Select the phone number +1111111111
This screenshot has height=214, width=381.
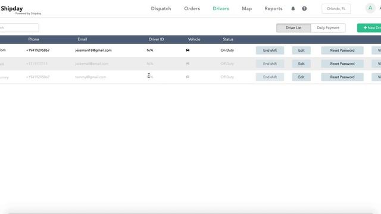click(x=37, y=64)
